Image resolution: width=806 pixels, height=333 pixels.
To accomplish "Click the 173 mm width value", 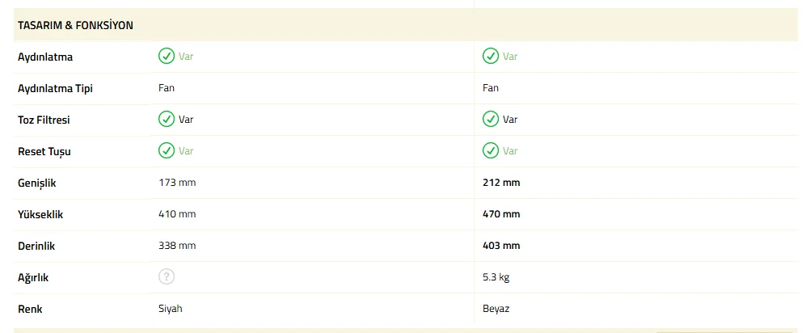I will 177,183.
